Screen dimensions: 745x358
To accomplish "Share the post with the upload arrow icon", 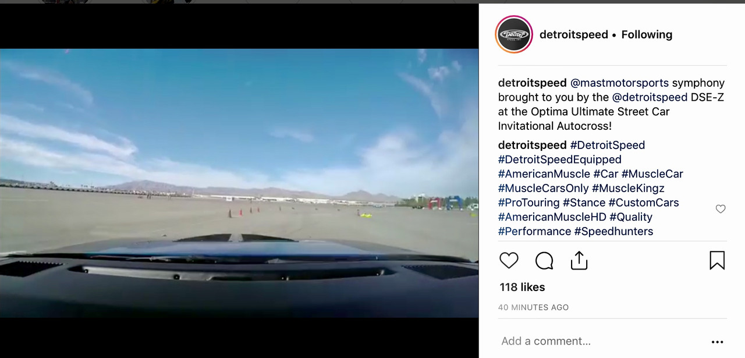I will [579, 260].
